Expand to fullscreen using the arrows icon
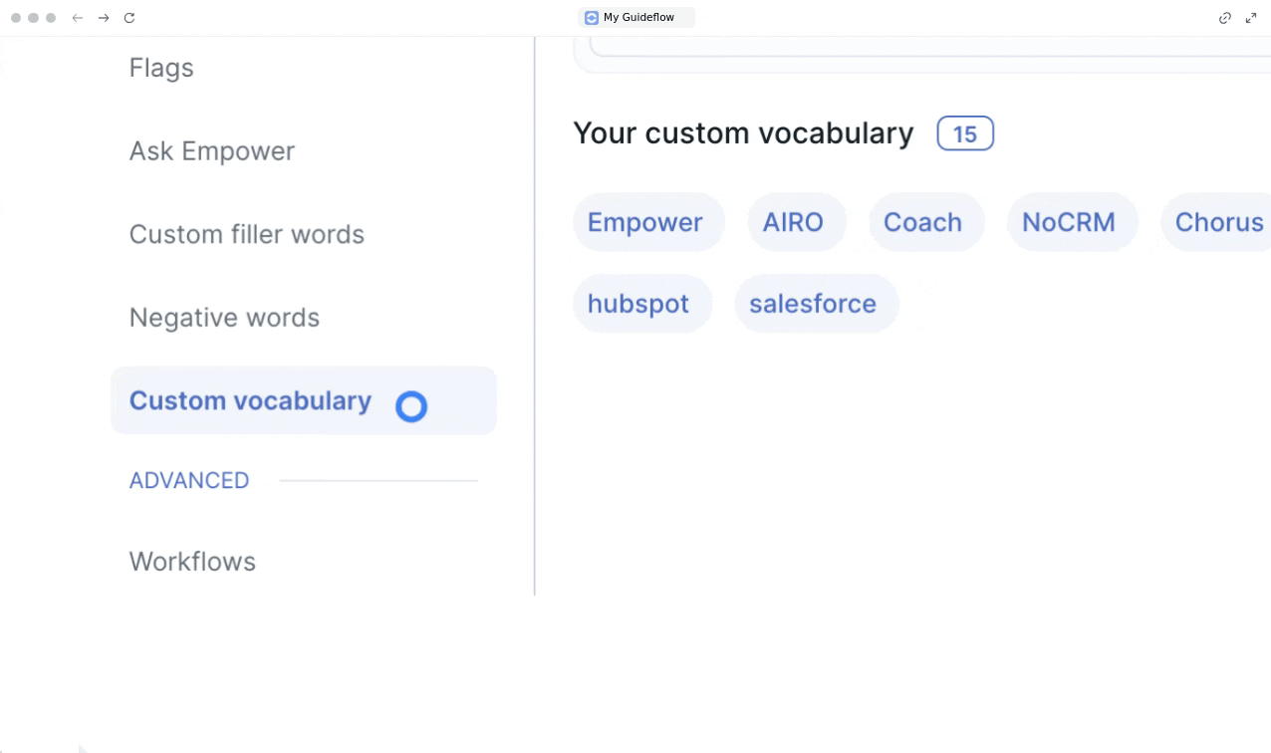 click(x=1251, y=18)
